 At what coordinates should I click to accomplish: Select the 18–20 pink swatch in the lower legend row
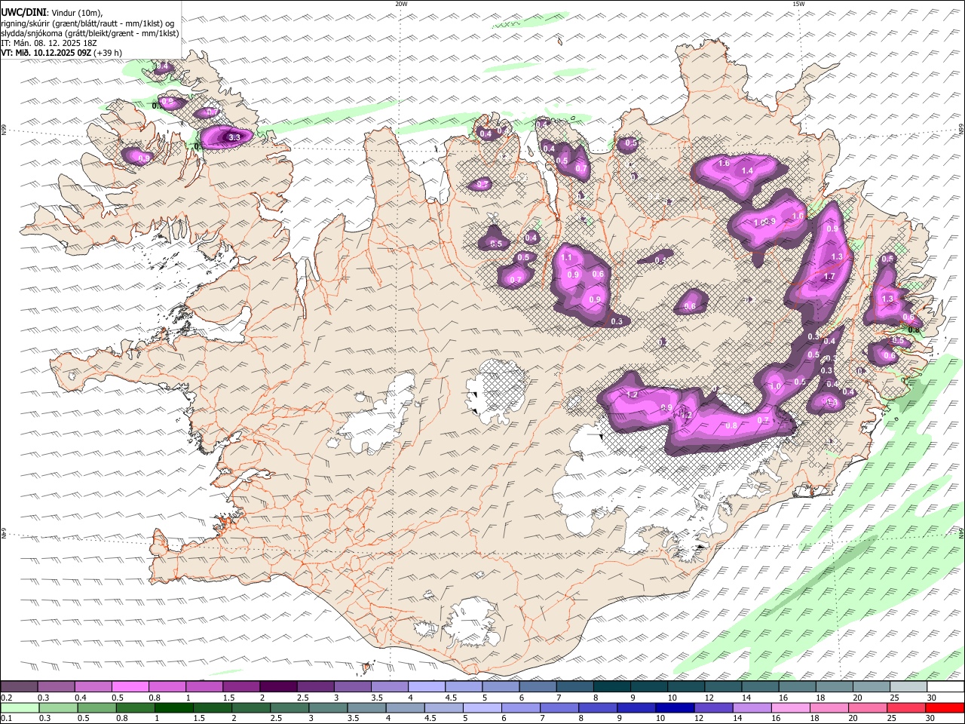click(829, 708)
